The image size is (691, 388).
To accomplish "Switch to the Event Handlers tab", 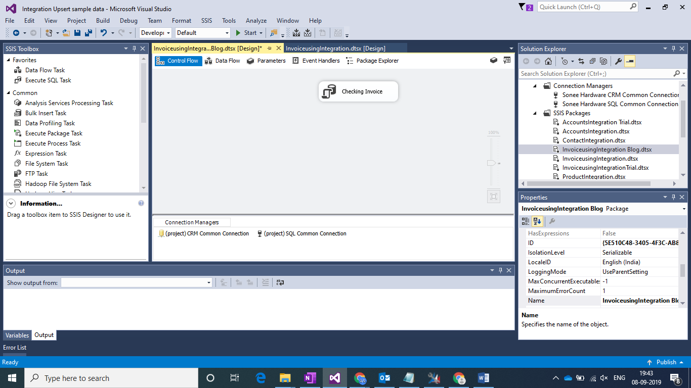I will pyautogui.click(x=316, y=61).
